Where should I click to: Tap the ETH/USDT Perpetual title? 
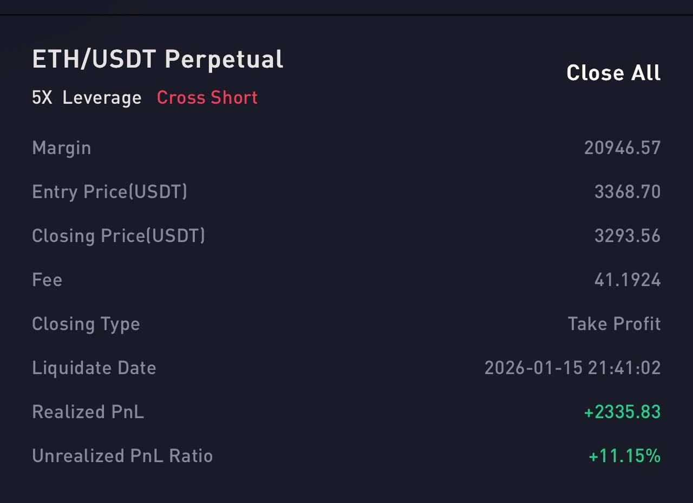click(158, 59)
